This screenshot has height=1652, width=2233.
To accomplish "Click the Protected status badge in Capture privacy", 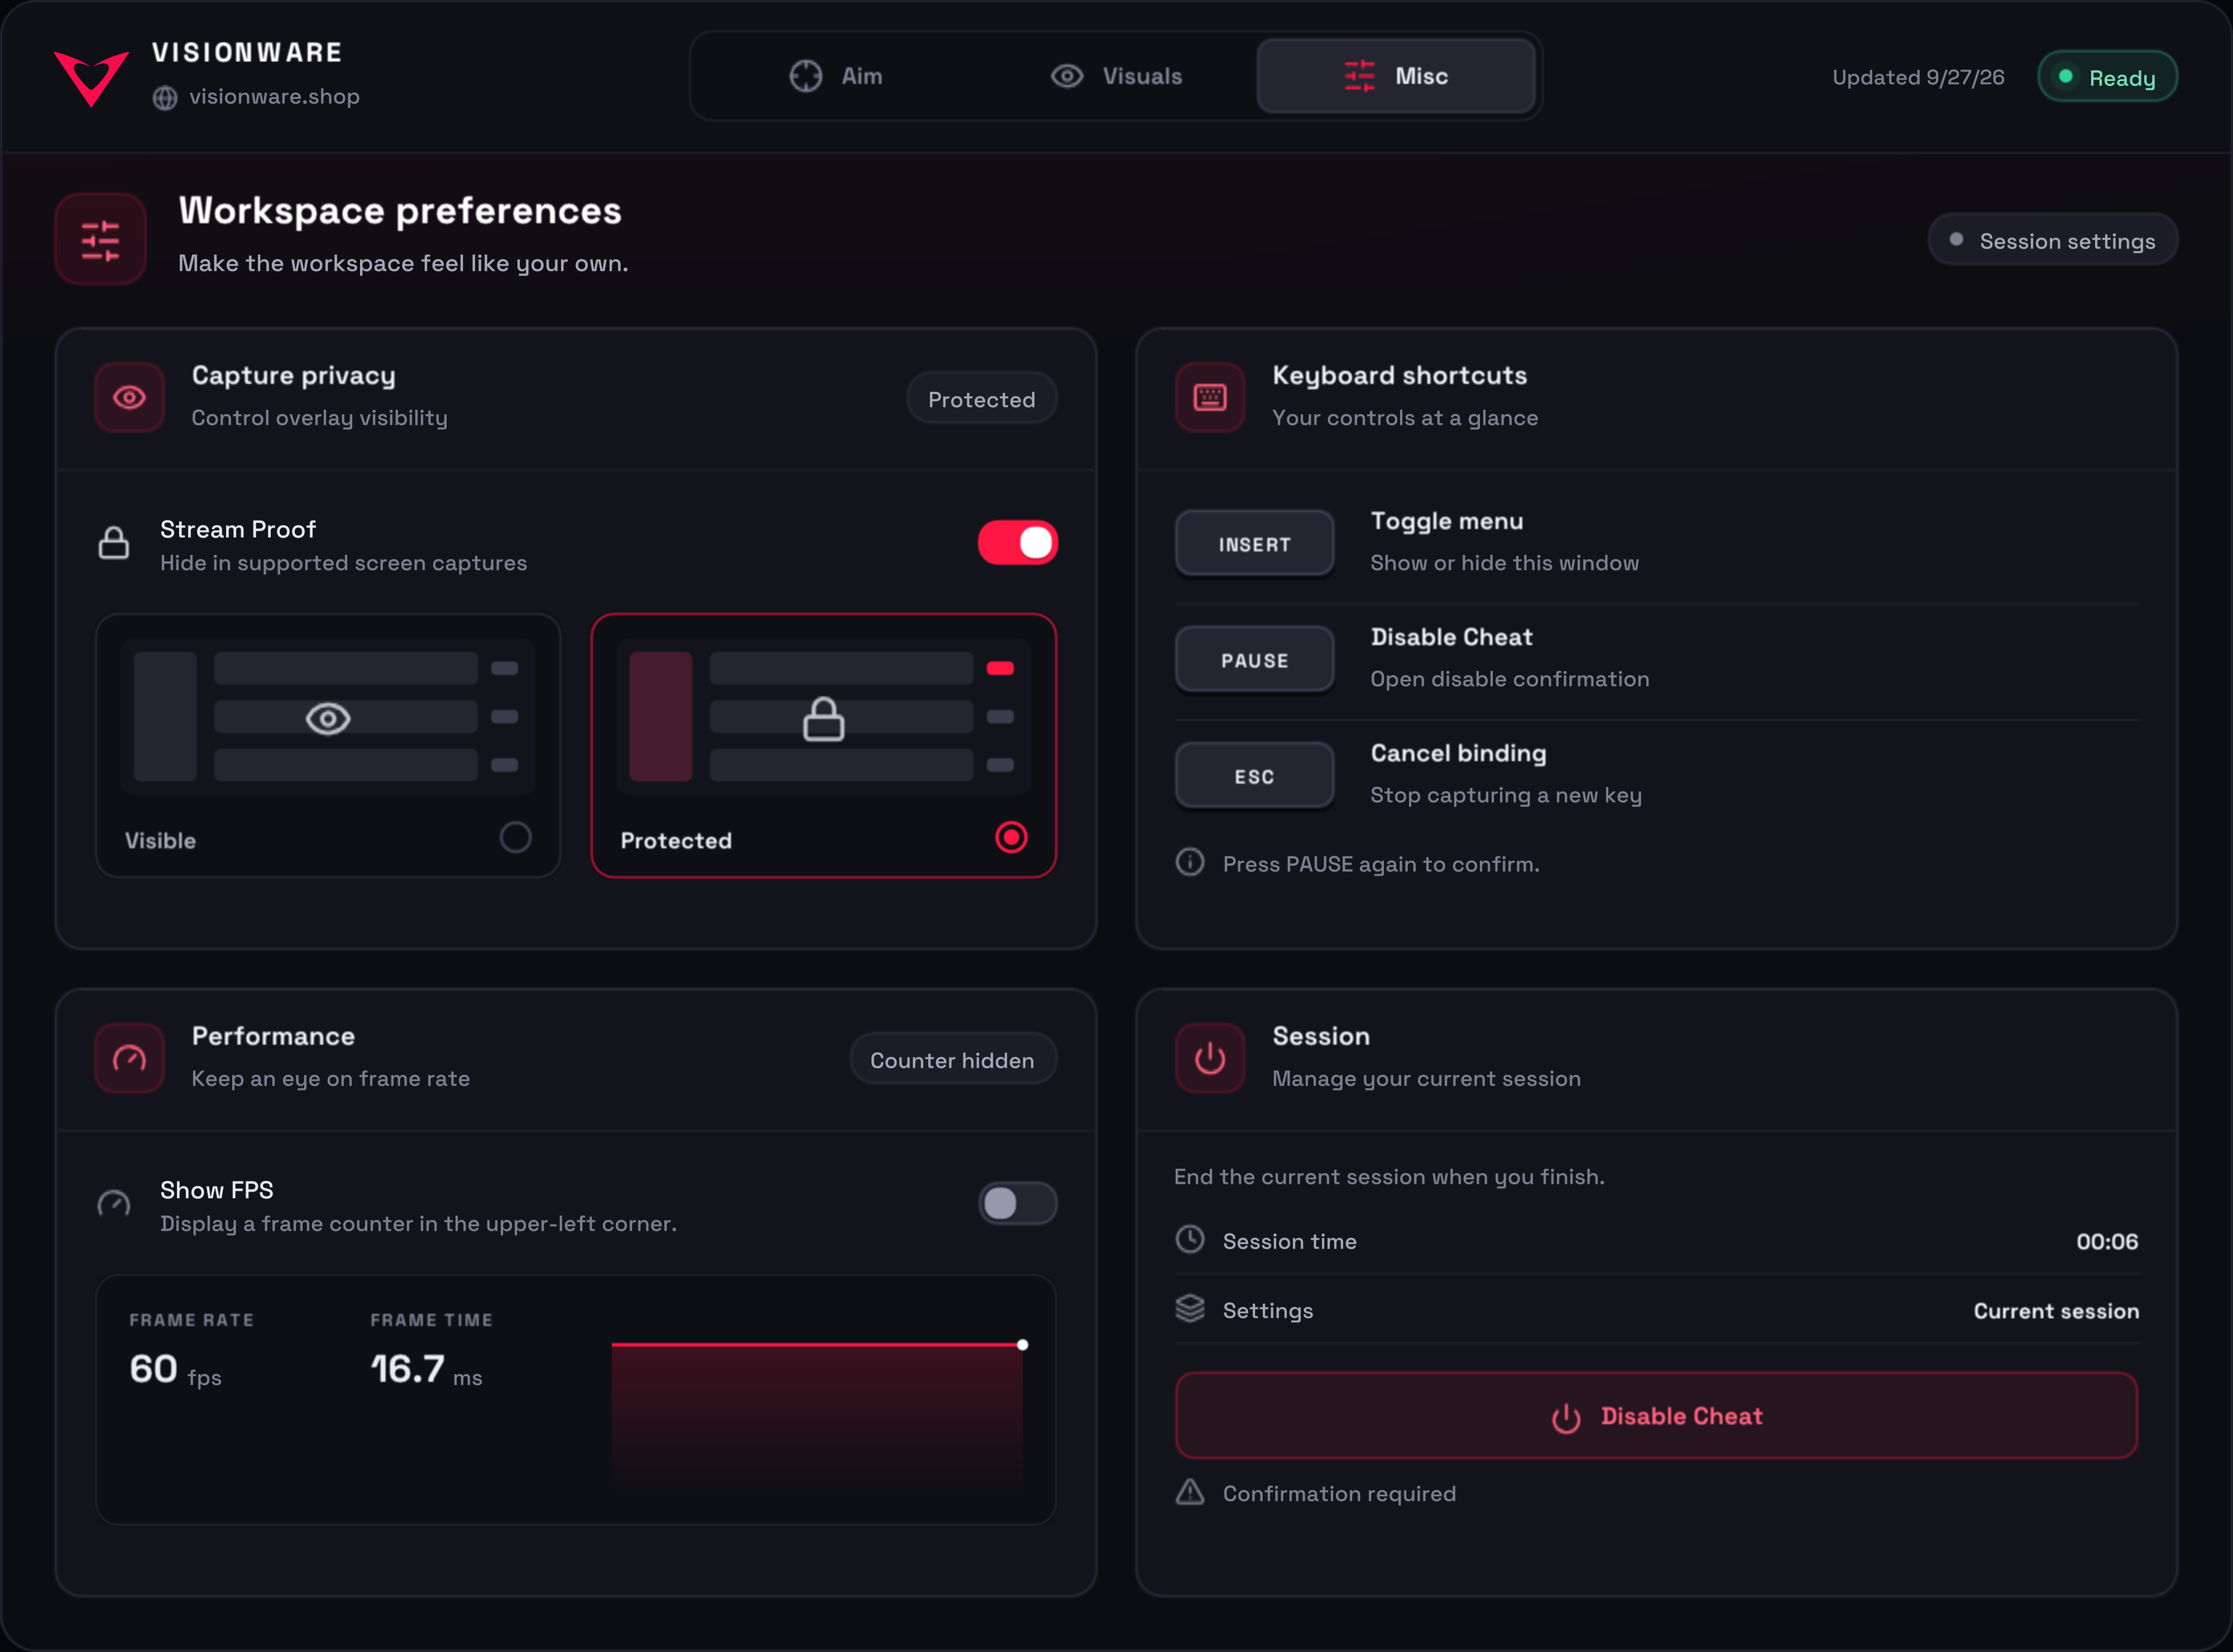I will click(x=982, y=399).
